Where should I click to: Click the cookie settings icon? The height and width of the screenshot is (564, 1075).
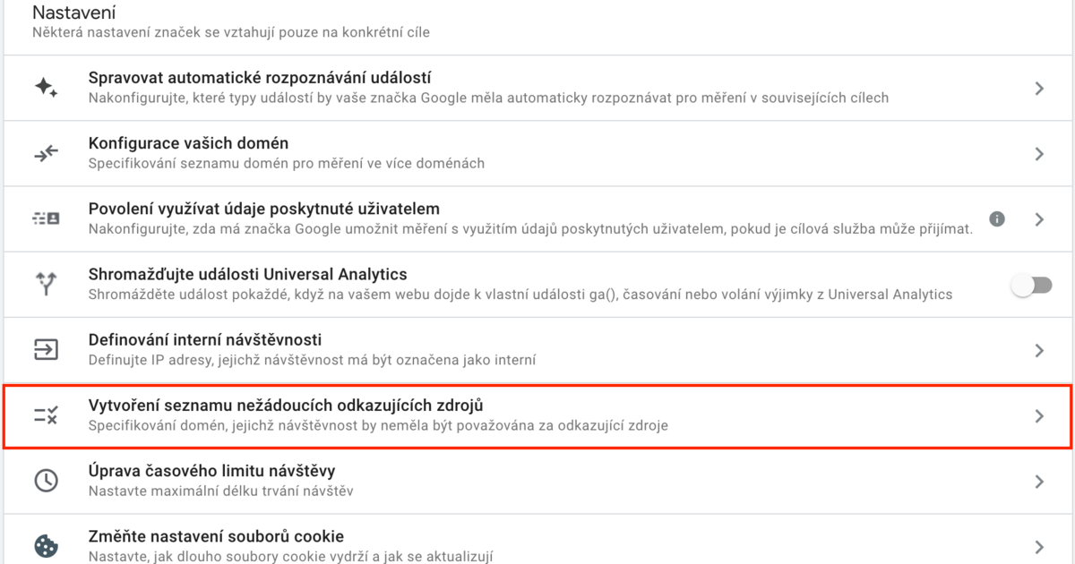coord(46,545)
